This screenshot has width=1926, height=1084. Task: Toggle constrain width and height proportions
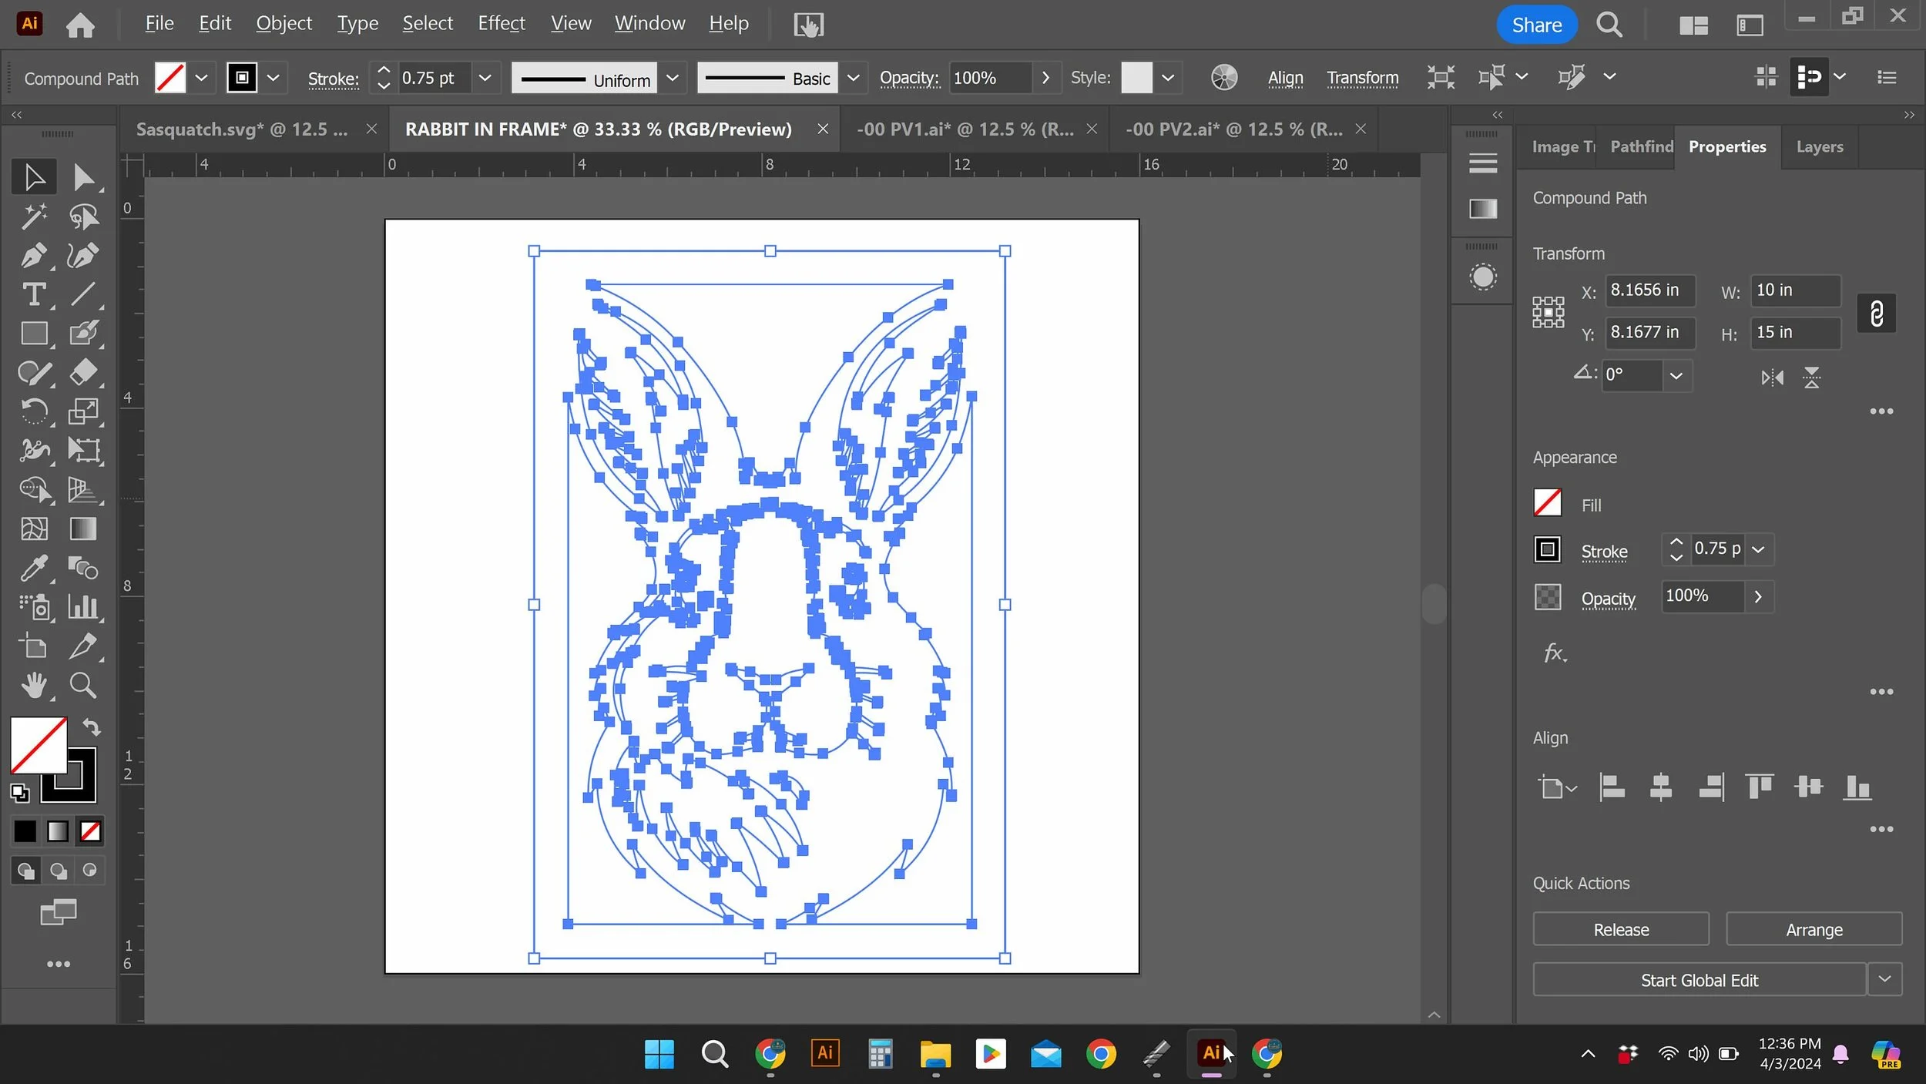click(x=1876, y=313)
